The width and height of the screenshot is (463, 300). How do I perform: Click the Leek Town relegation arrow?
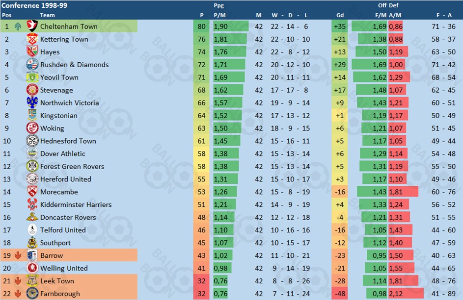[x=18, y=281]
